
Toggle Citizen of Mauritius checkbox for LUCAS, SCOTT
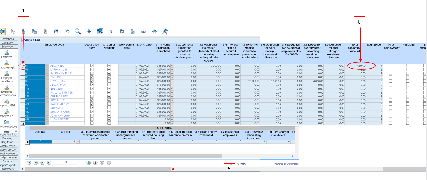109,119
